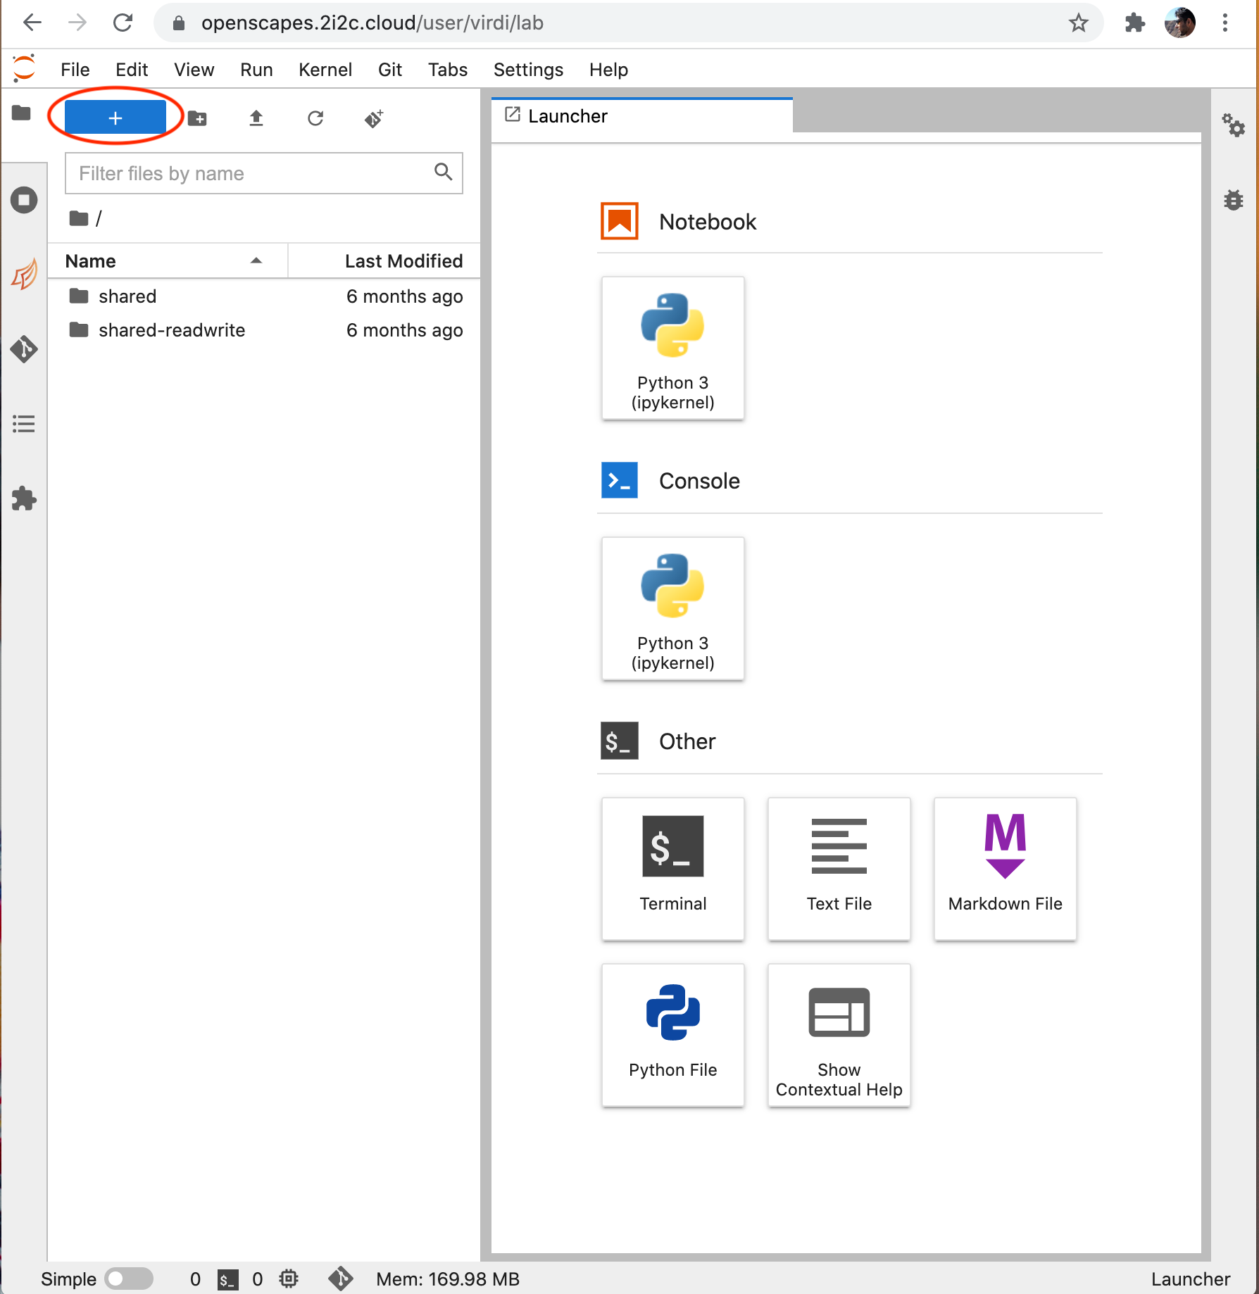Image resolution: width=1259 pixels, height=1294 pixels.
Task: Open the debugger panel bug icon
Action: pos(1233,200)
